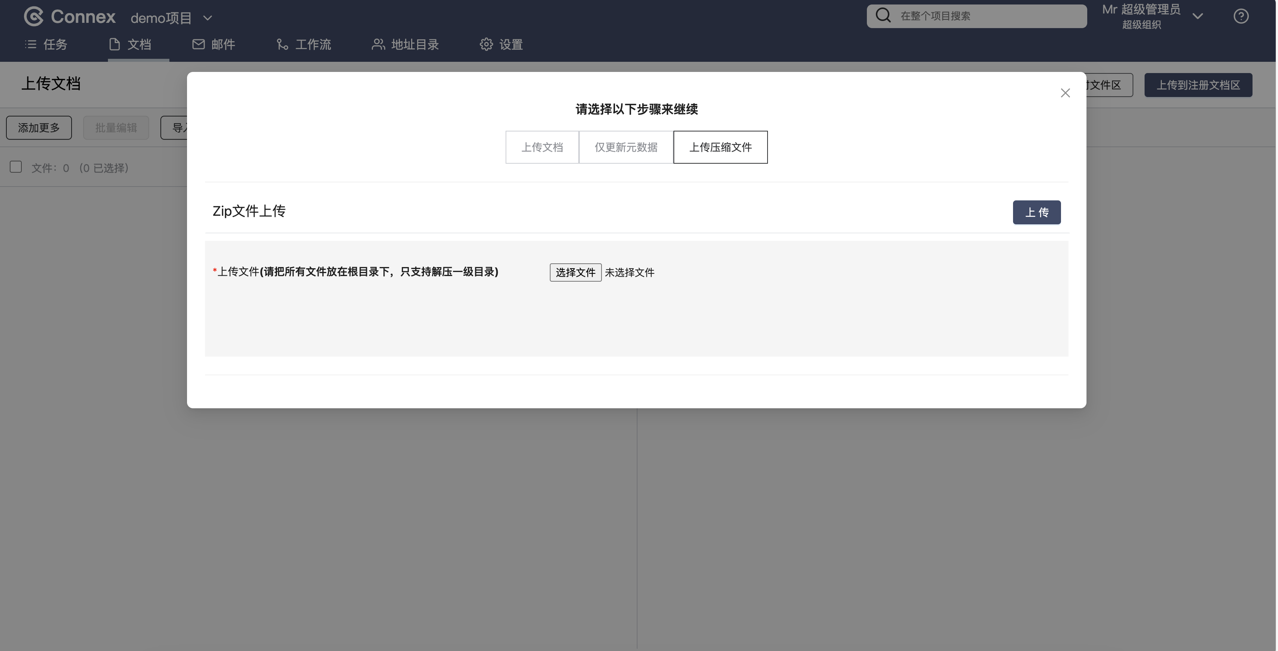Open the 任务 tasks list icon
The width and height of the screenshot is (1278, 651).
31,45
